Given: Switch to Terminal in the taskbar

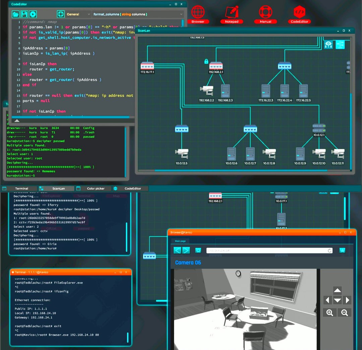Looking at the screenshot, I should coord(19,188).
